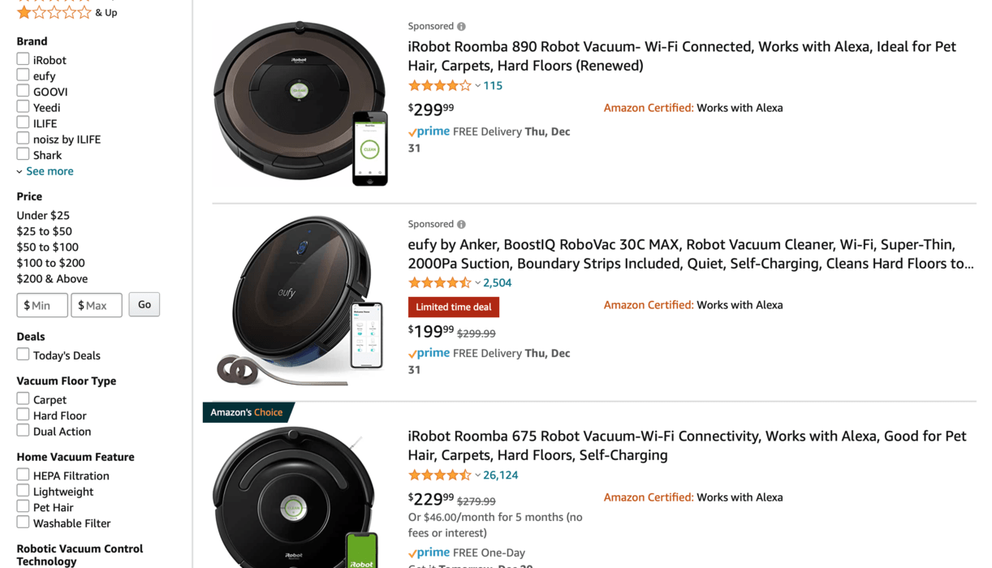Open the Under $25 price filter

click(x=42, y=215)
